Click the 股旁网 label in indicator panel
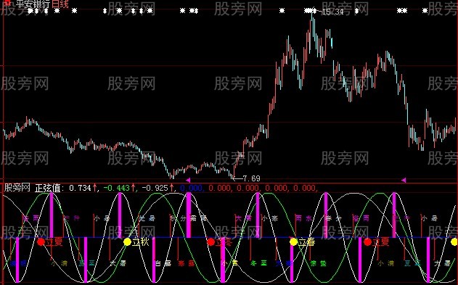This screenshot has height=285, width=458. tap(17, 188)
